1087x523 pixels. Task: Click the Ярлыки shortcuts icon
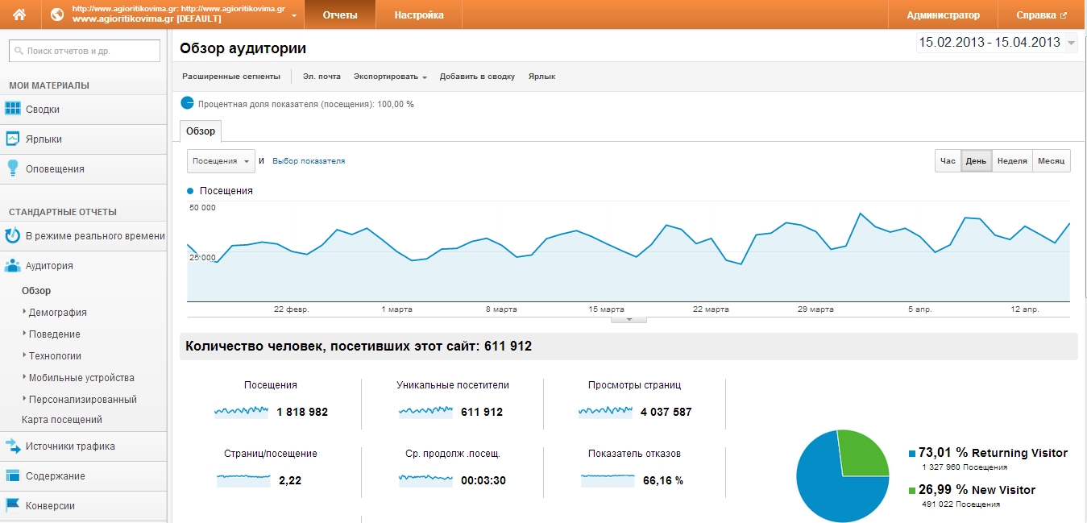coord(13,139)
